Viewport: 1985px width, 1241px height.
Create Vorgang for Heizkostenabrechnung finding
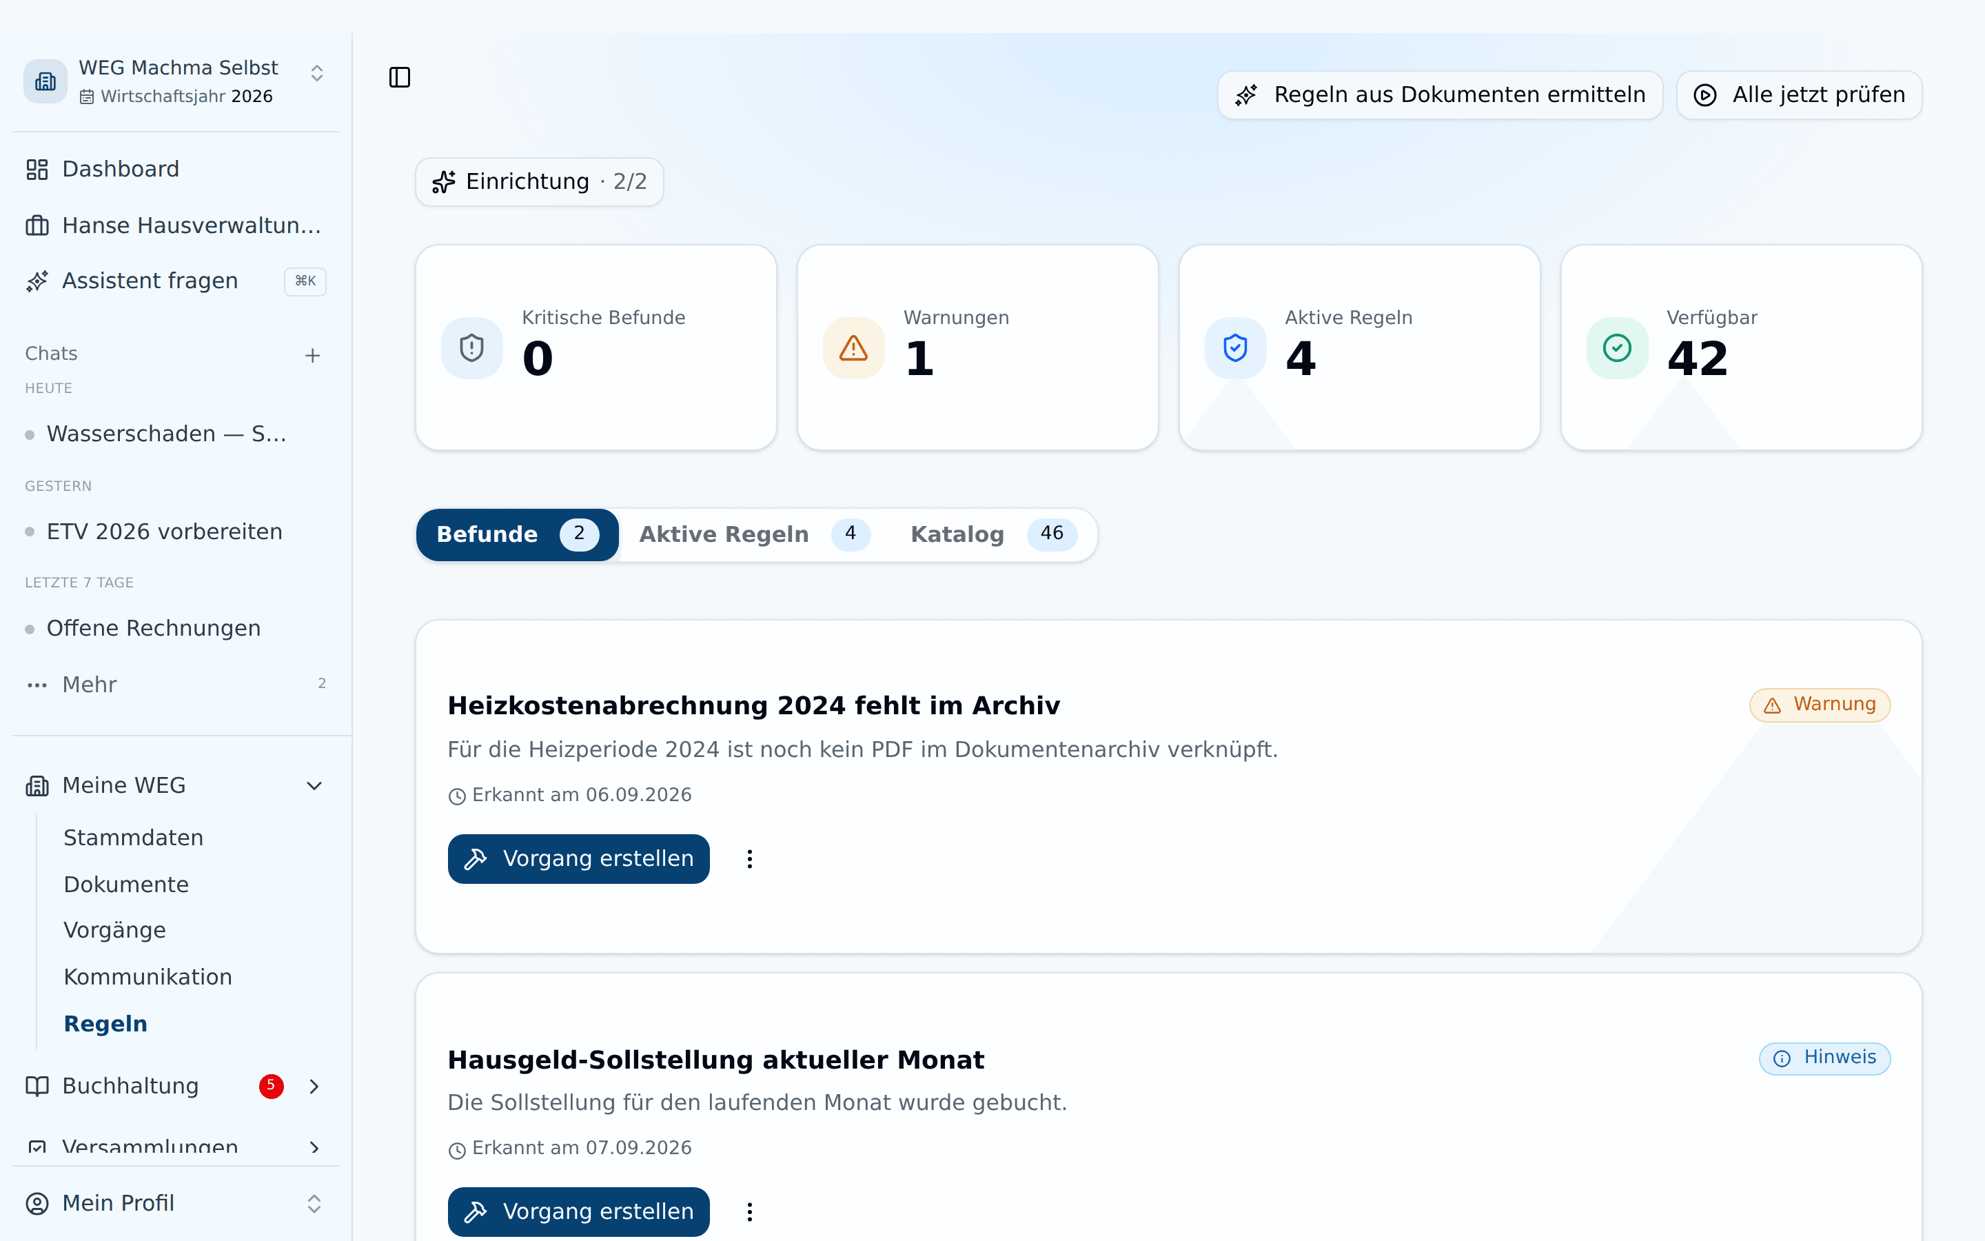(578, 859)
